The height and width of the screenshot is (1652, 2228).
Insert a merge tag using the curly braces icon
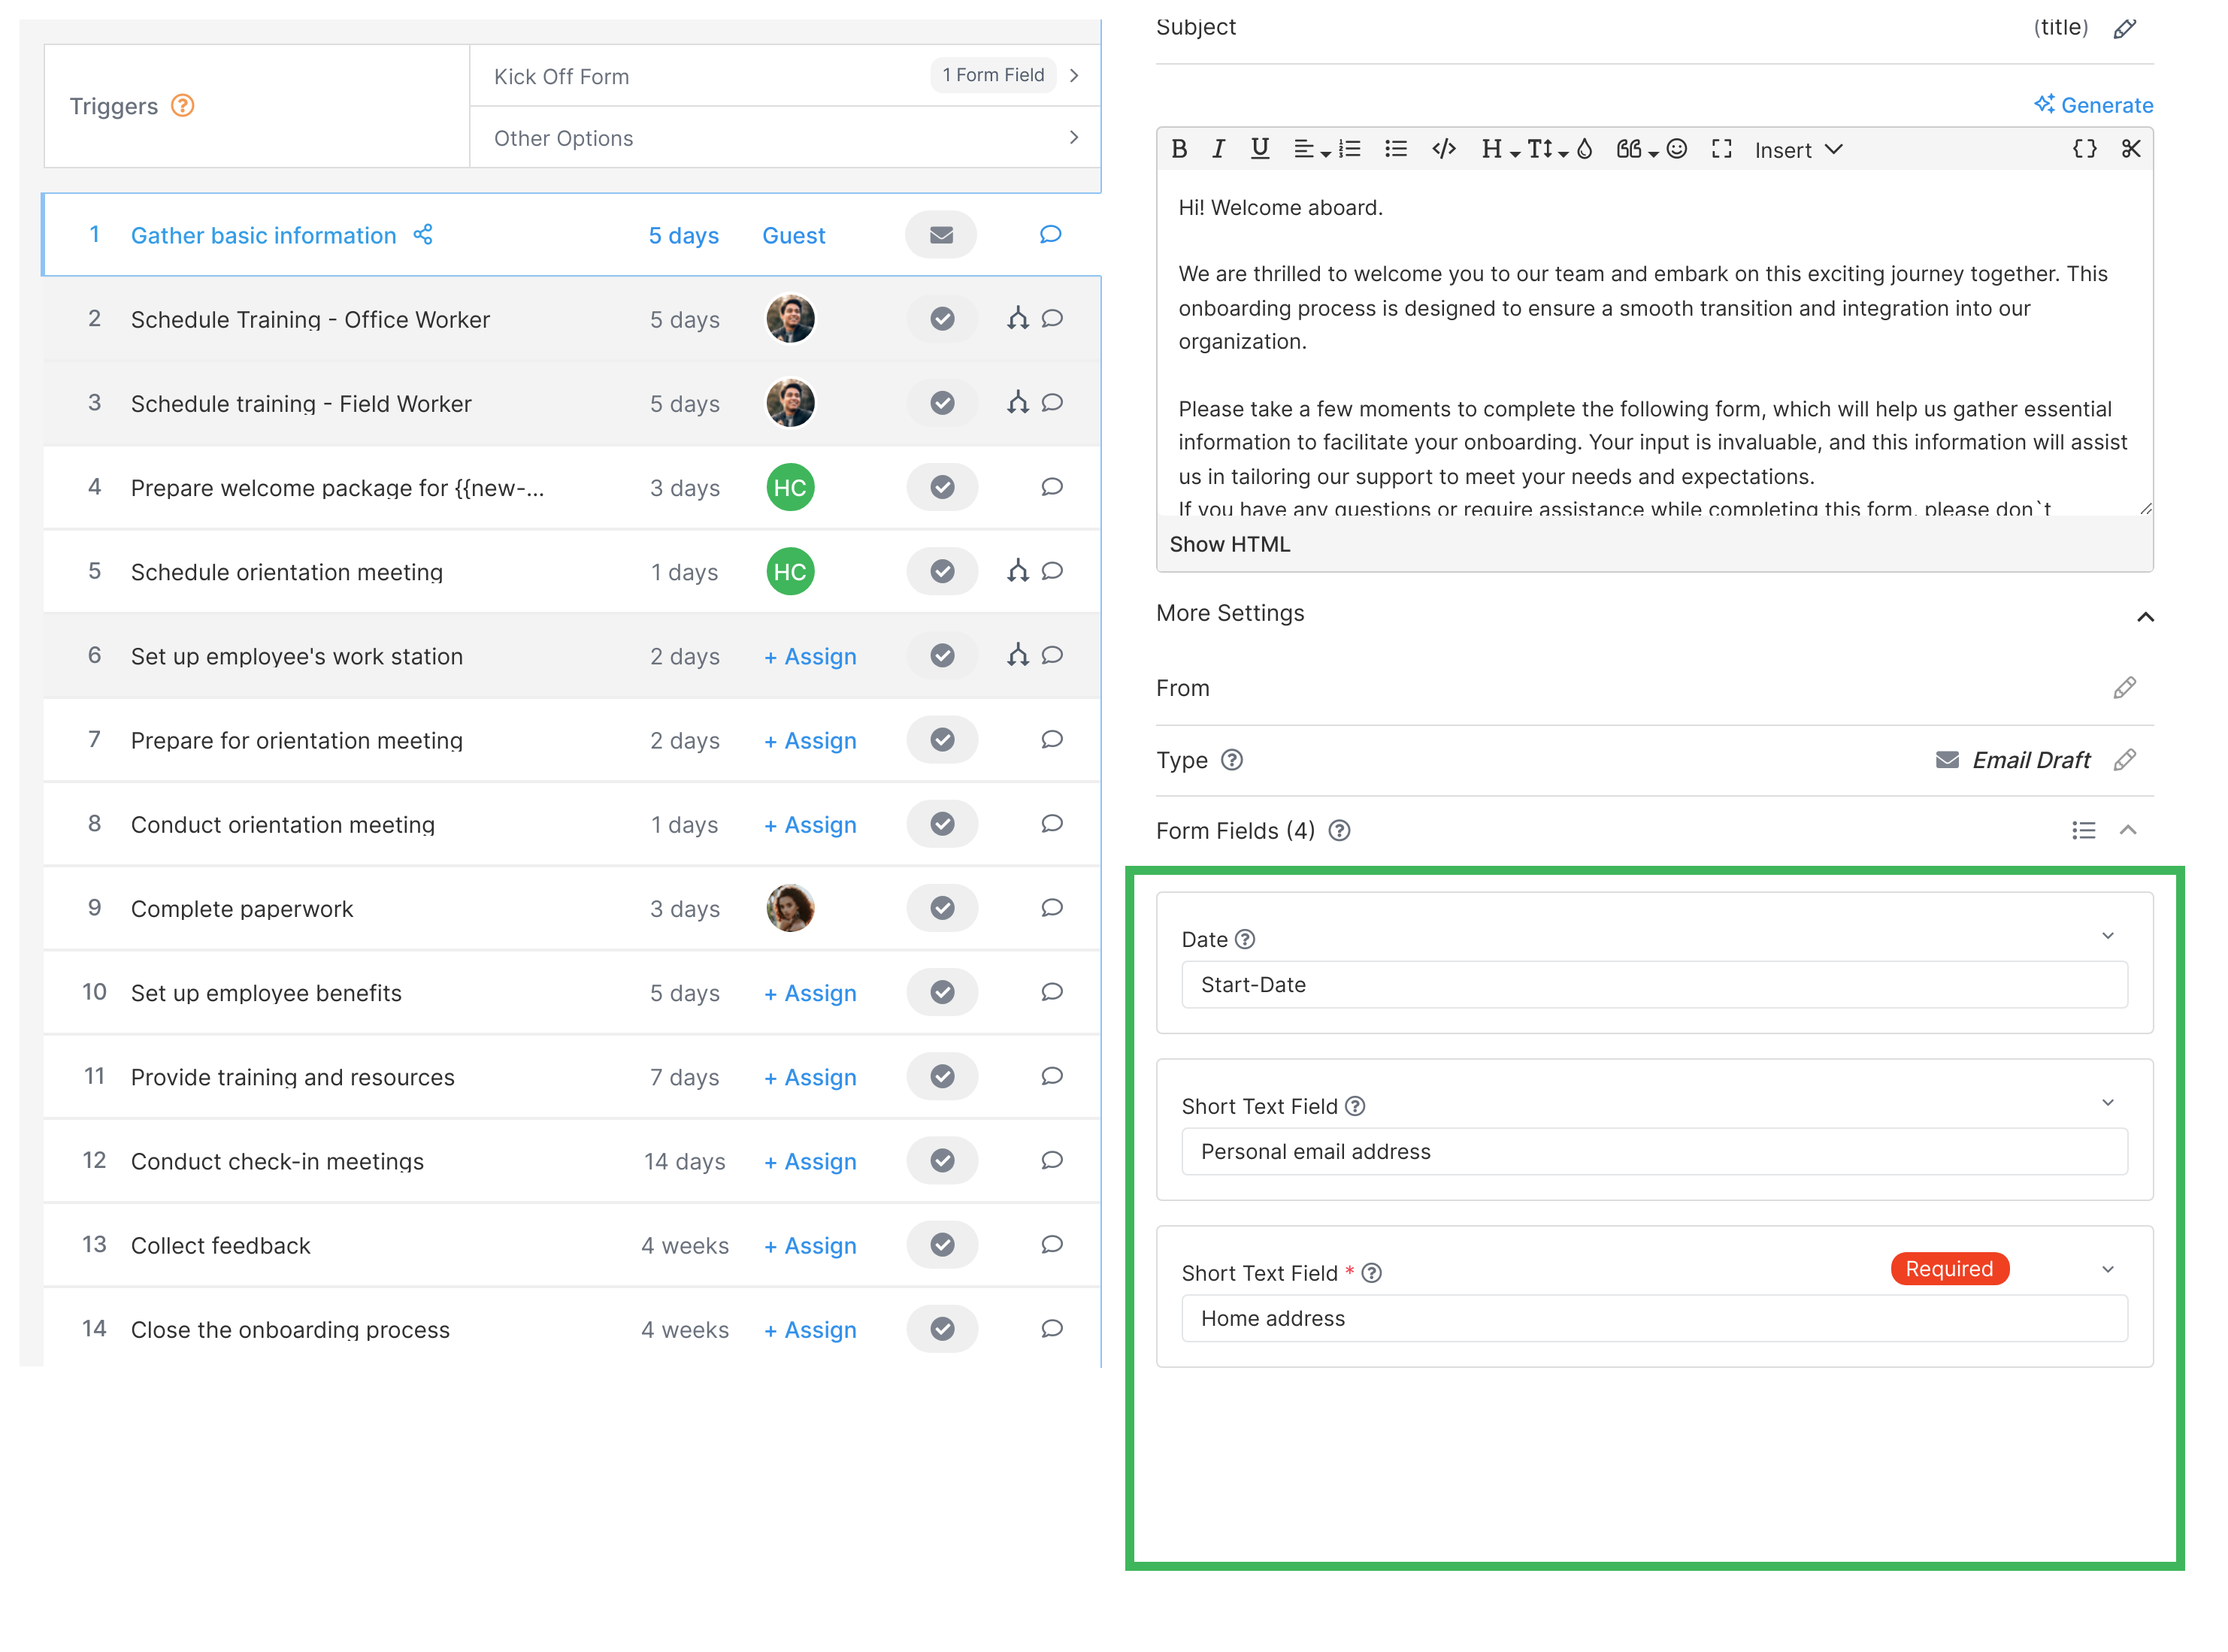coord(2085,149)
